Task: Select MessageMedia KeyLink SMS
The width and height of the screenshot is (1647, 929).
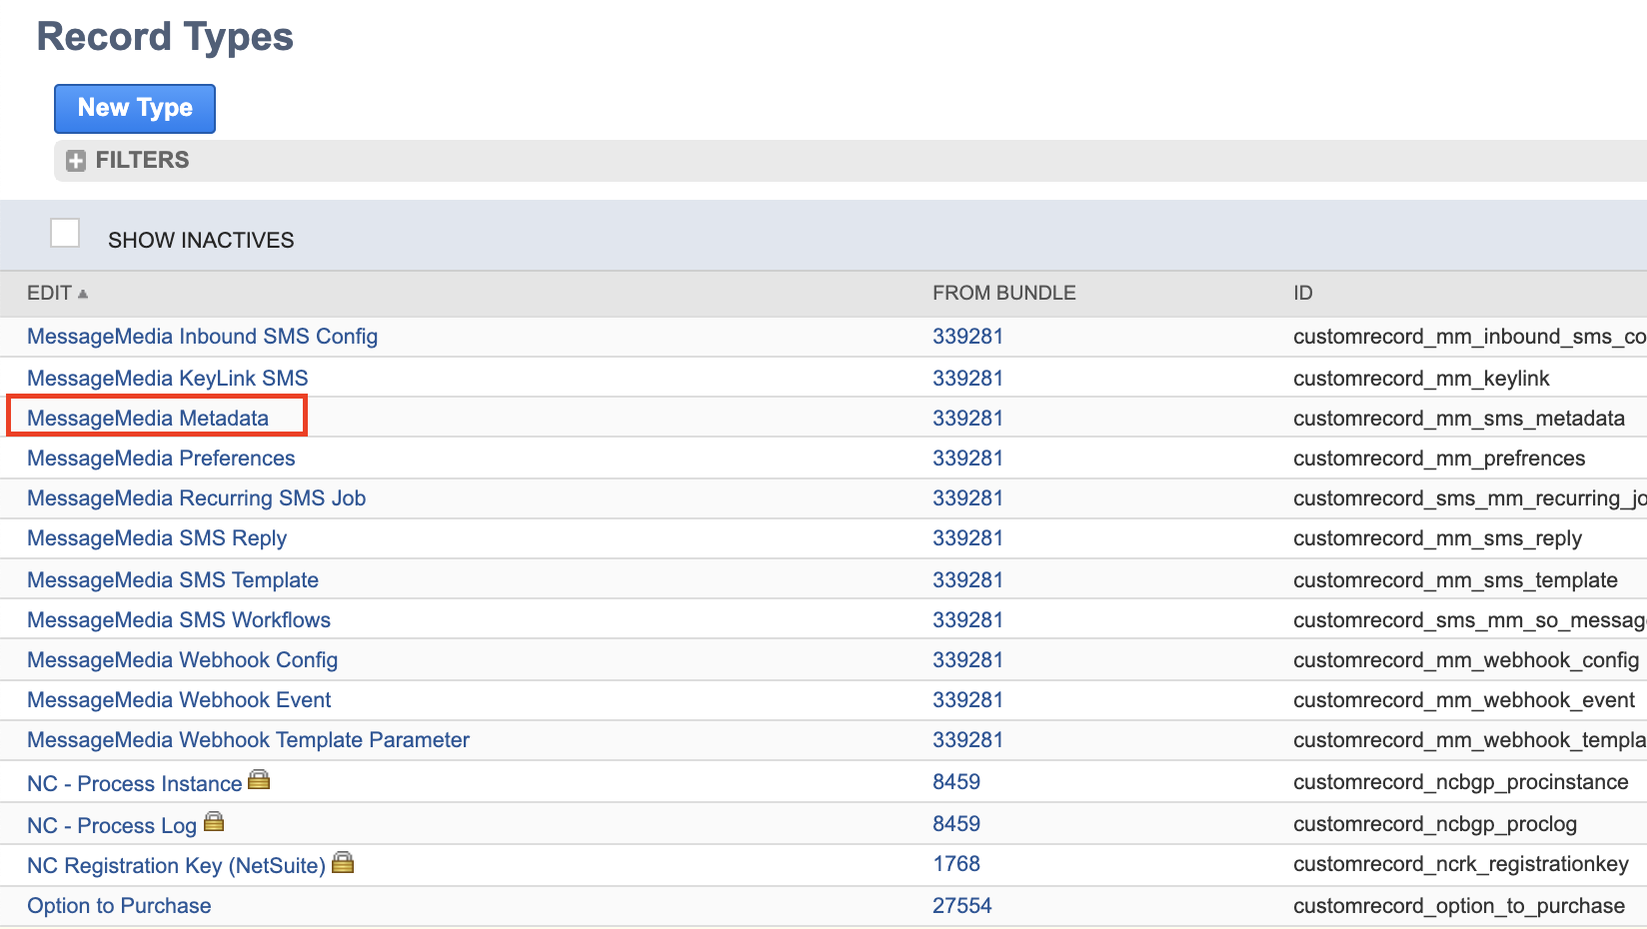Action: [167, 378]
